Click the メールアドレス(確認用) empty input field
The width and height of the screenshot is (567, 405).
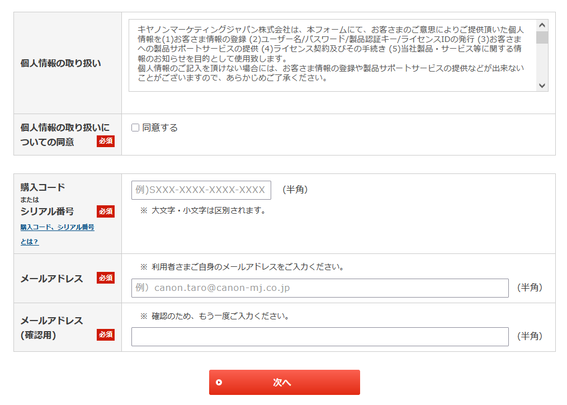click(320, 337)
